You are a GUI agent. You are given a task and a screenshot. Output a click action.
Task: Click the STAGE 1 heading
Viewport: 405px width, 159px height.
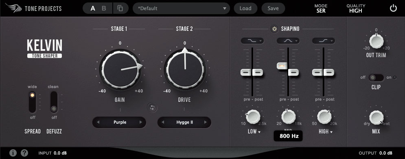pos(119,29)
